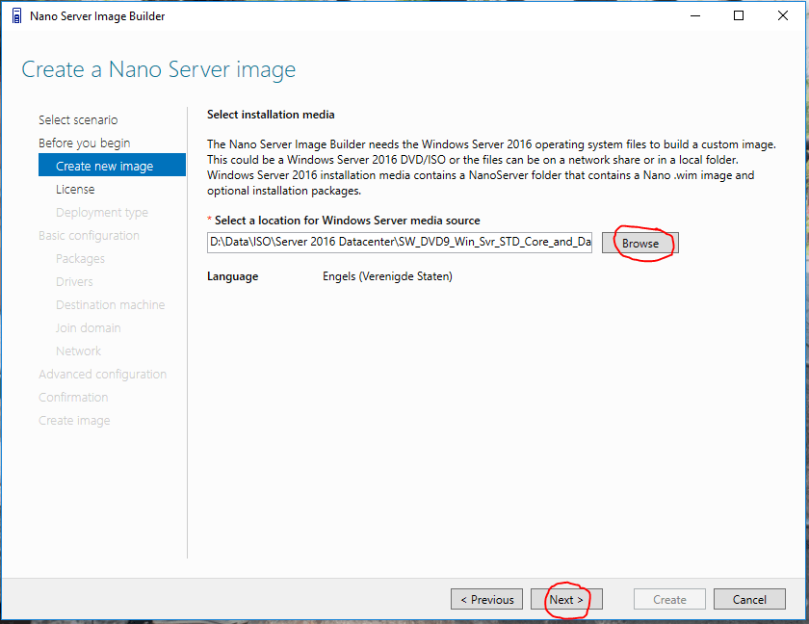Click the Next button
This screenshot has width=809, height=624.
pos(566,599)
